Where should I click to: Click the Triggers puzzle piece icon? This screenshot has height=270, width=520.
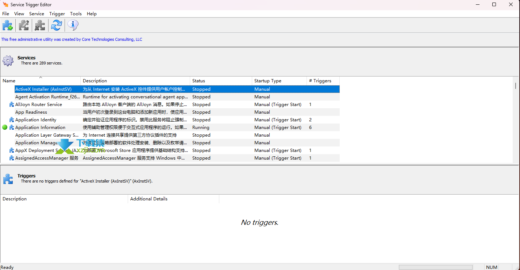pyautogui.click(x=8, y=179)
